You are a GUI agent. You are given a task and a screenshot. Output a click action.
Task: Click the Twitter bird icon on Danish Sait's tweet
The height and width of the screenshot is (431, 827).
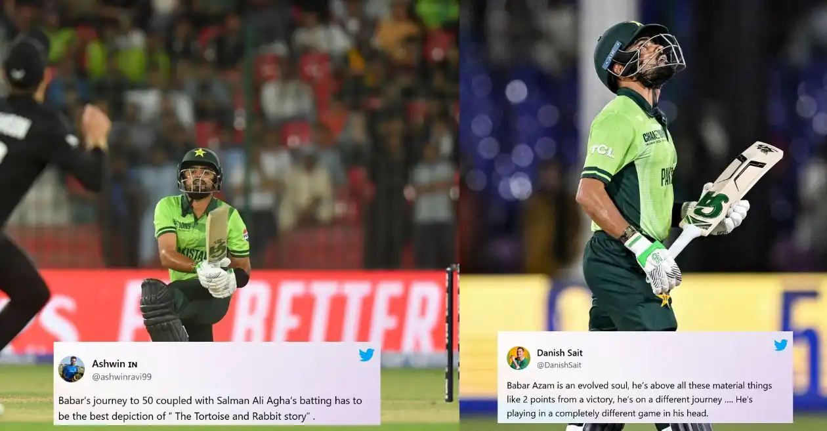tap(780, 345)
